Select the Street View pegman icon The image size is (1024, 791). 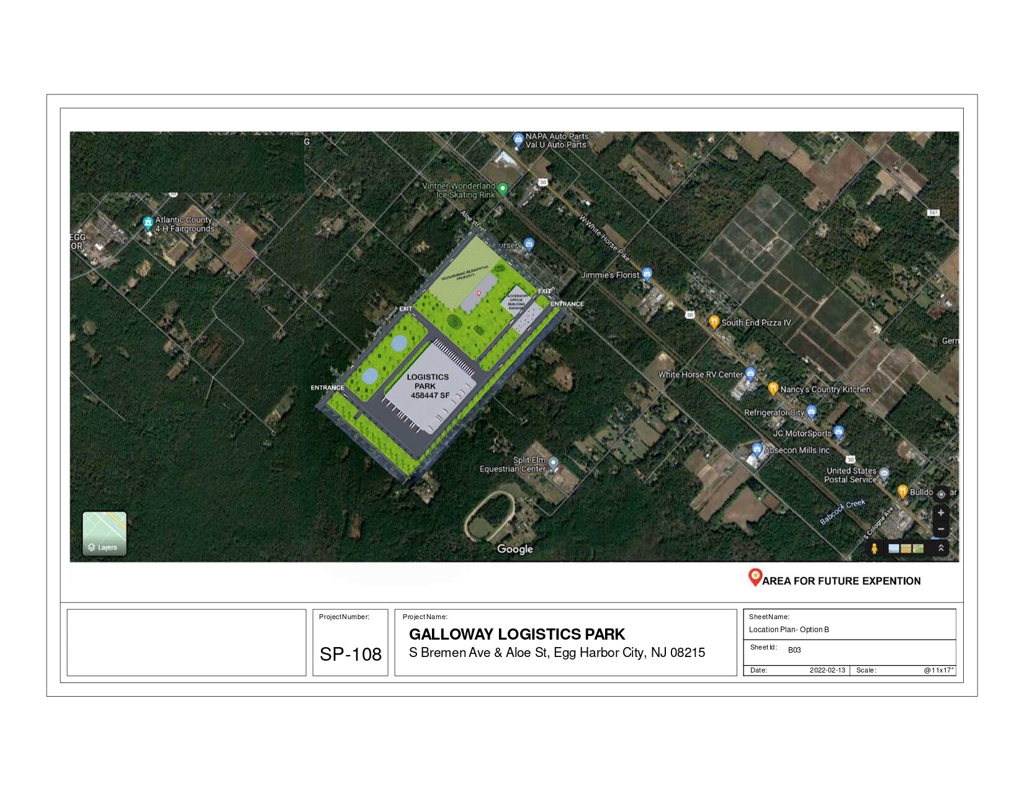click(874, 548)
